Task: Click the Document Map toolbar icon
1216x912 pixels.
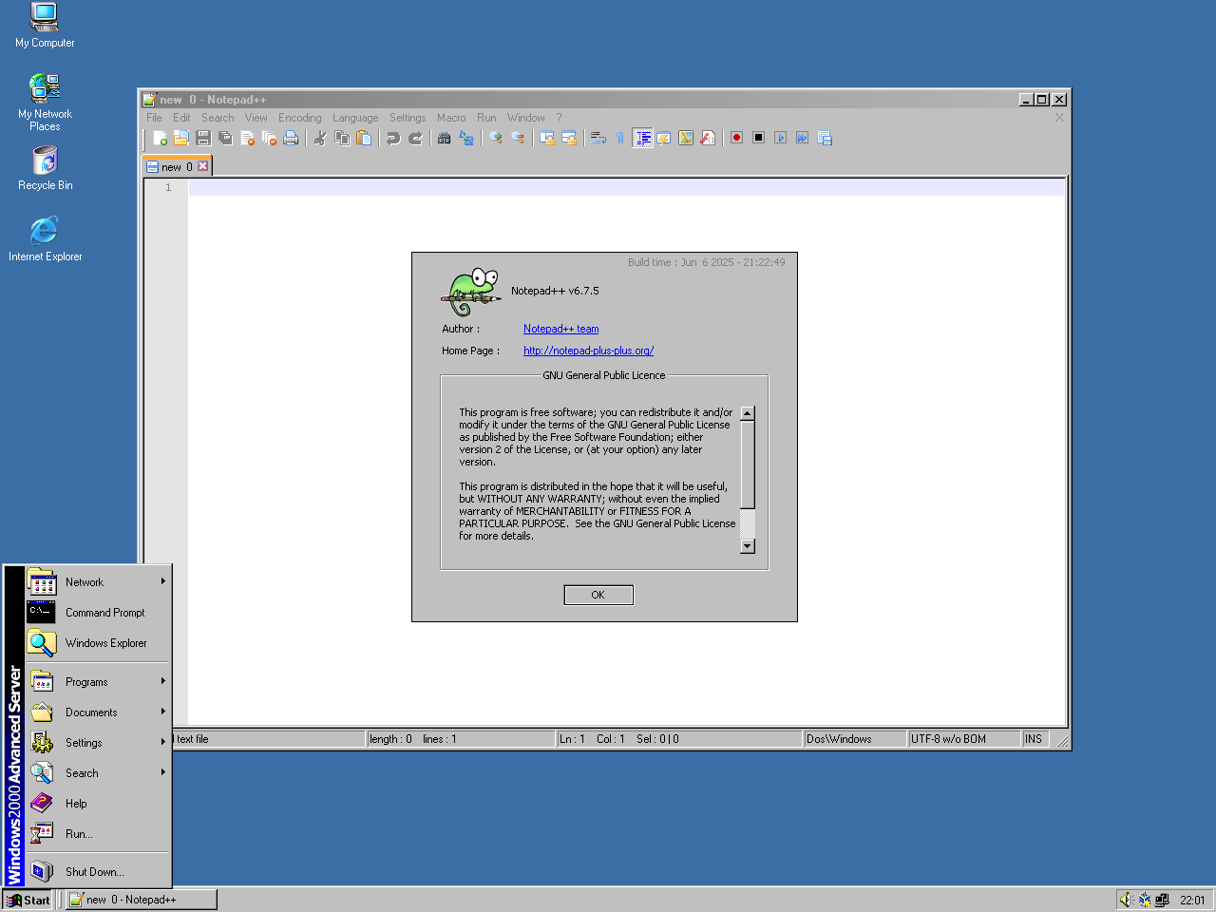Action: 686,138
